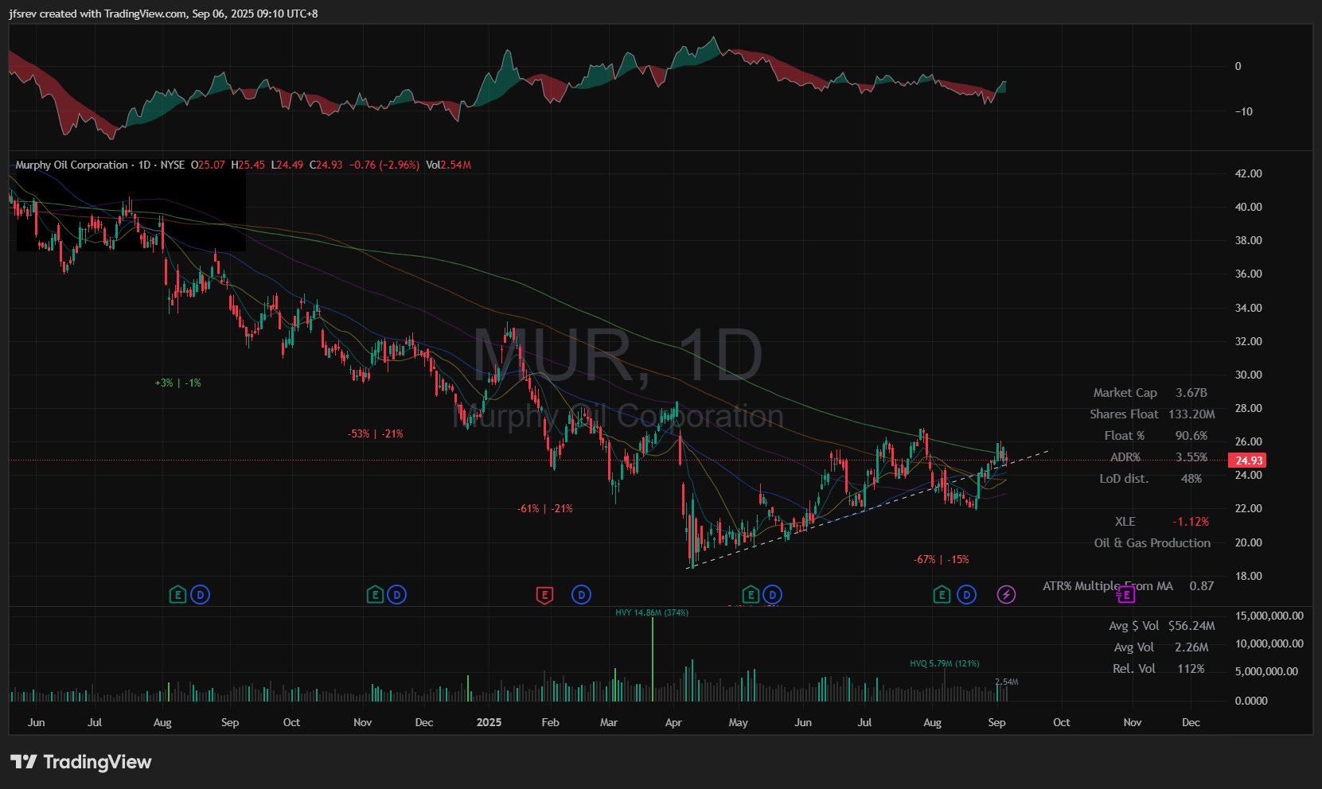Click the 30.00 price axis label
1322x789 pixels.
[x=1248, y=375]
